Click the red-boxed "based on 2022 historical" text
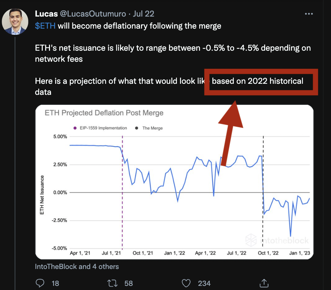This screenshot has width=331, height=290. click(258, 81)
